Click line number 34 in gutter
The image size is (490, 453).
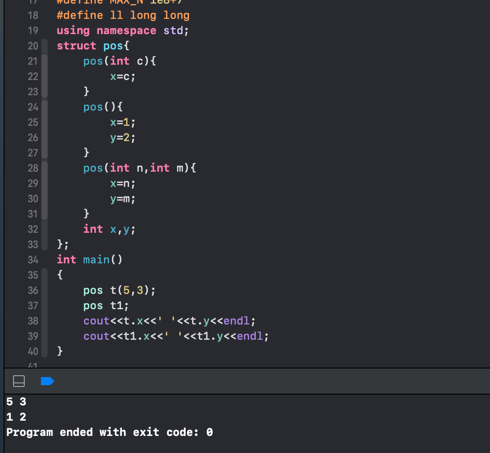tap(33, 260)
